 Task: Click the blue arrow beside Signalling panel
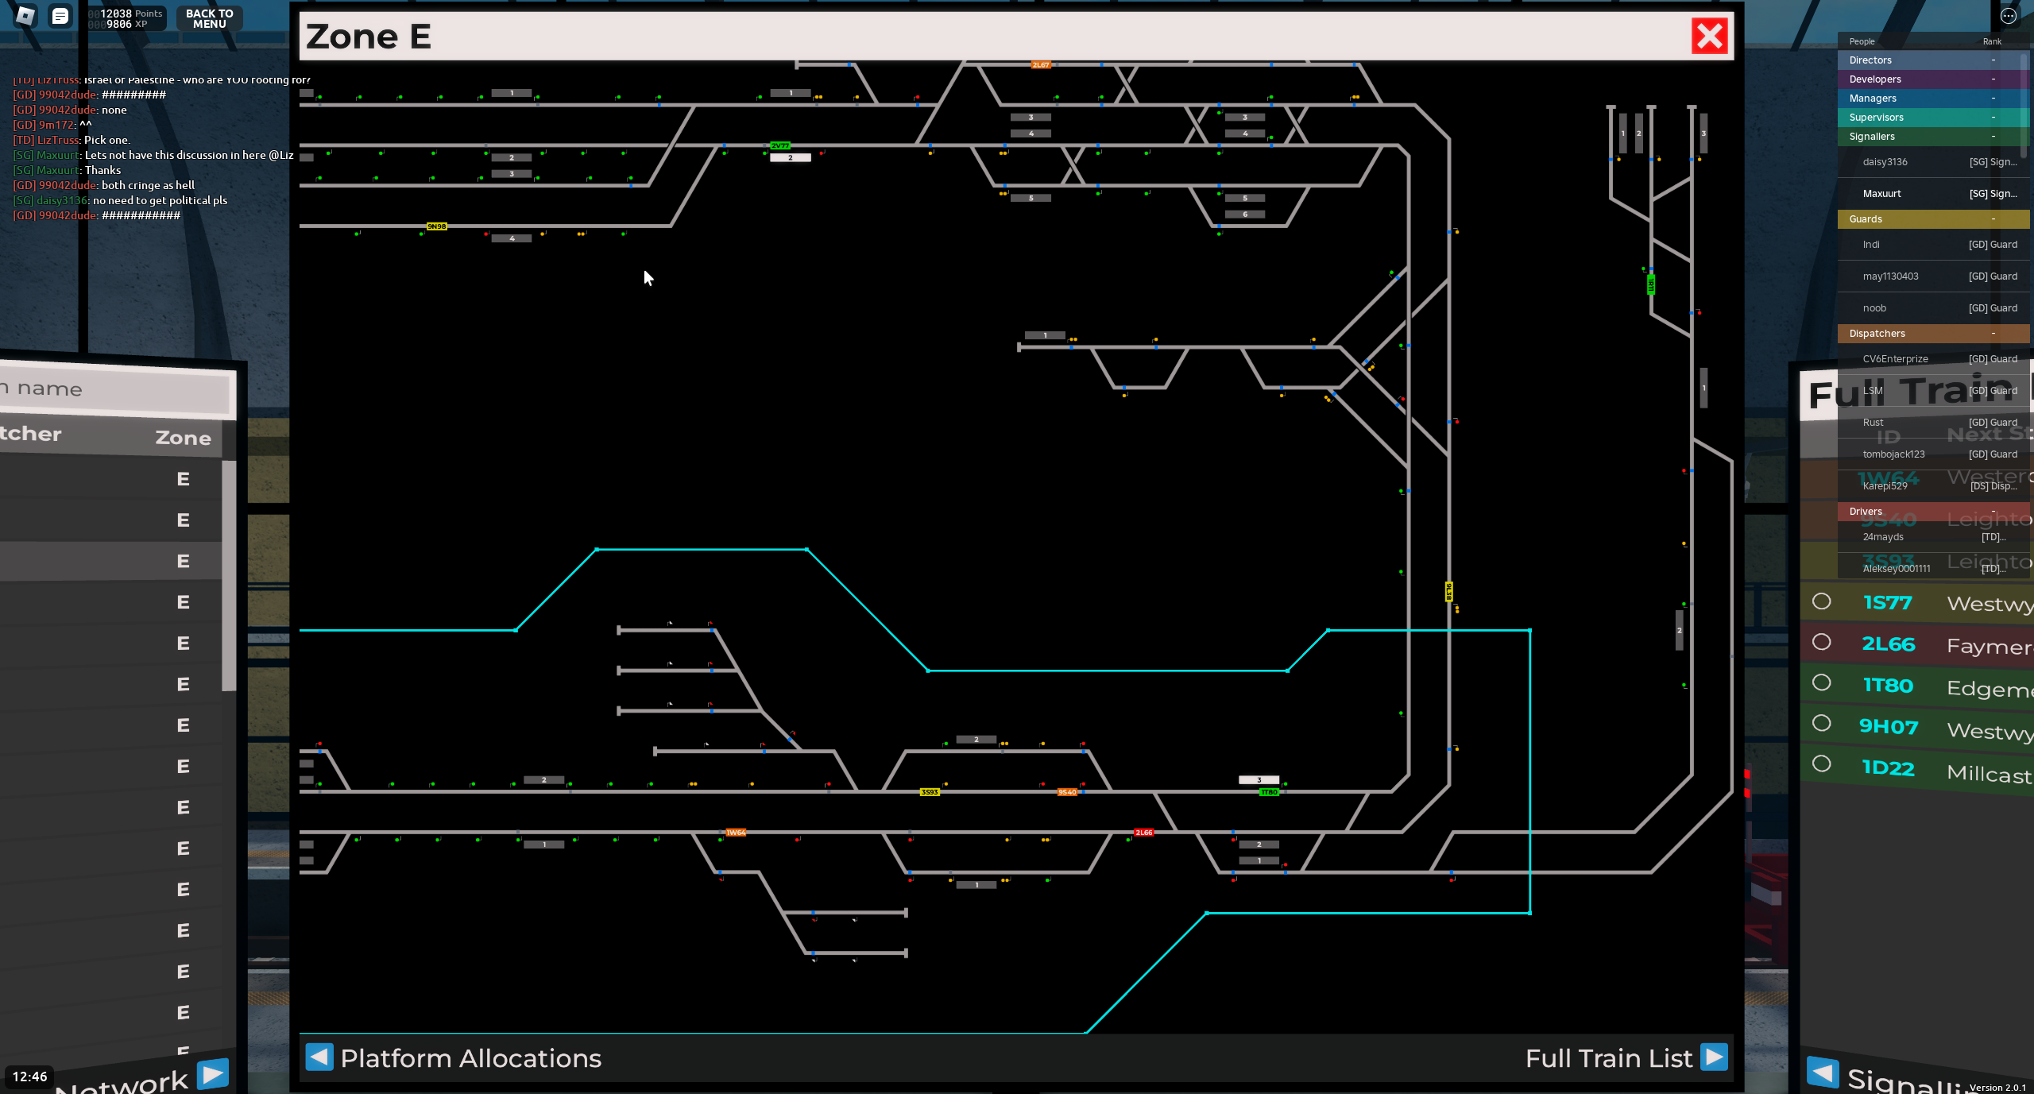click(1823, 1073)
